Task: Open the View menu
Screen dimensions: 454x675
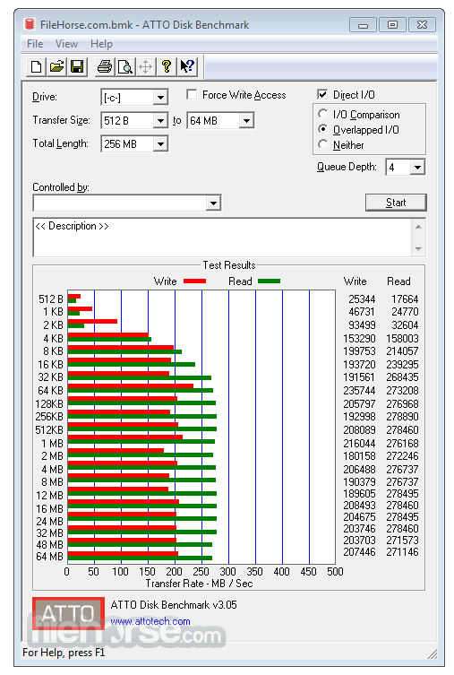Action: pos(66,44)
